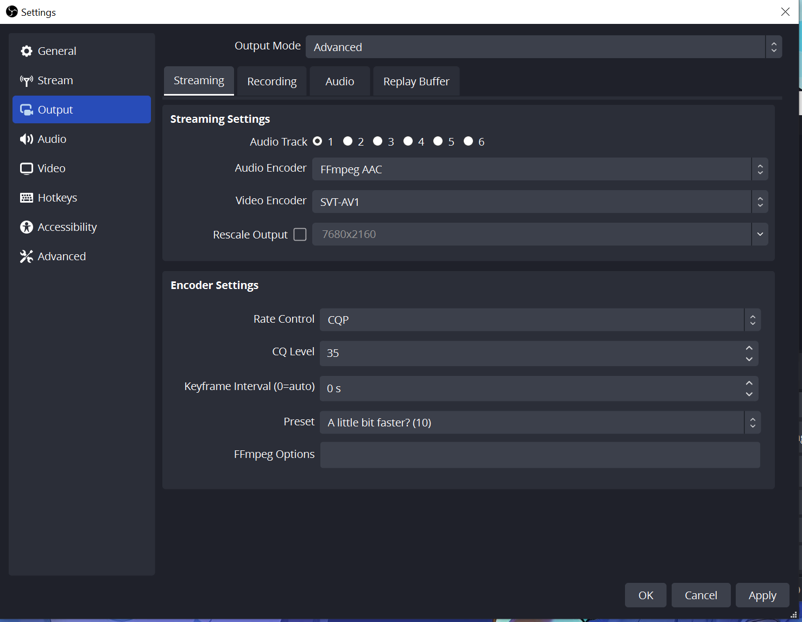Open the General settings page

[81, 51]
